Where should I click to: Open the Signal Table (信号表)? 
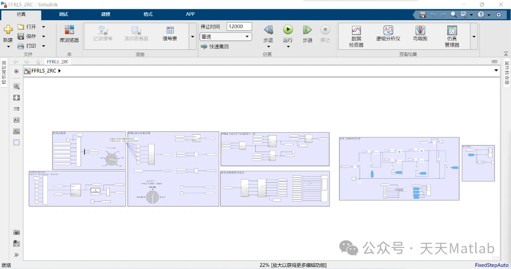click(170, 33)
